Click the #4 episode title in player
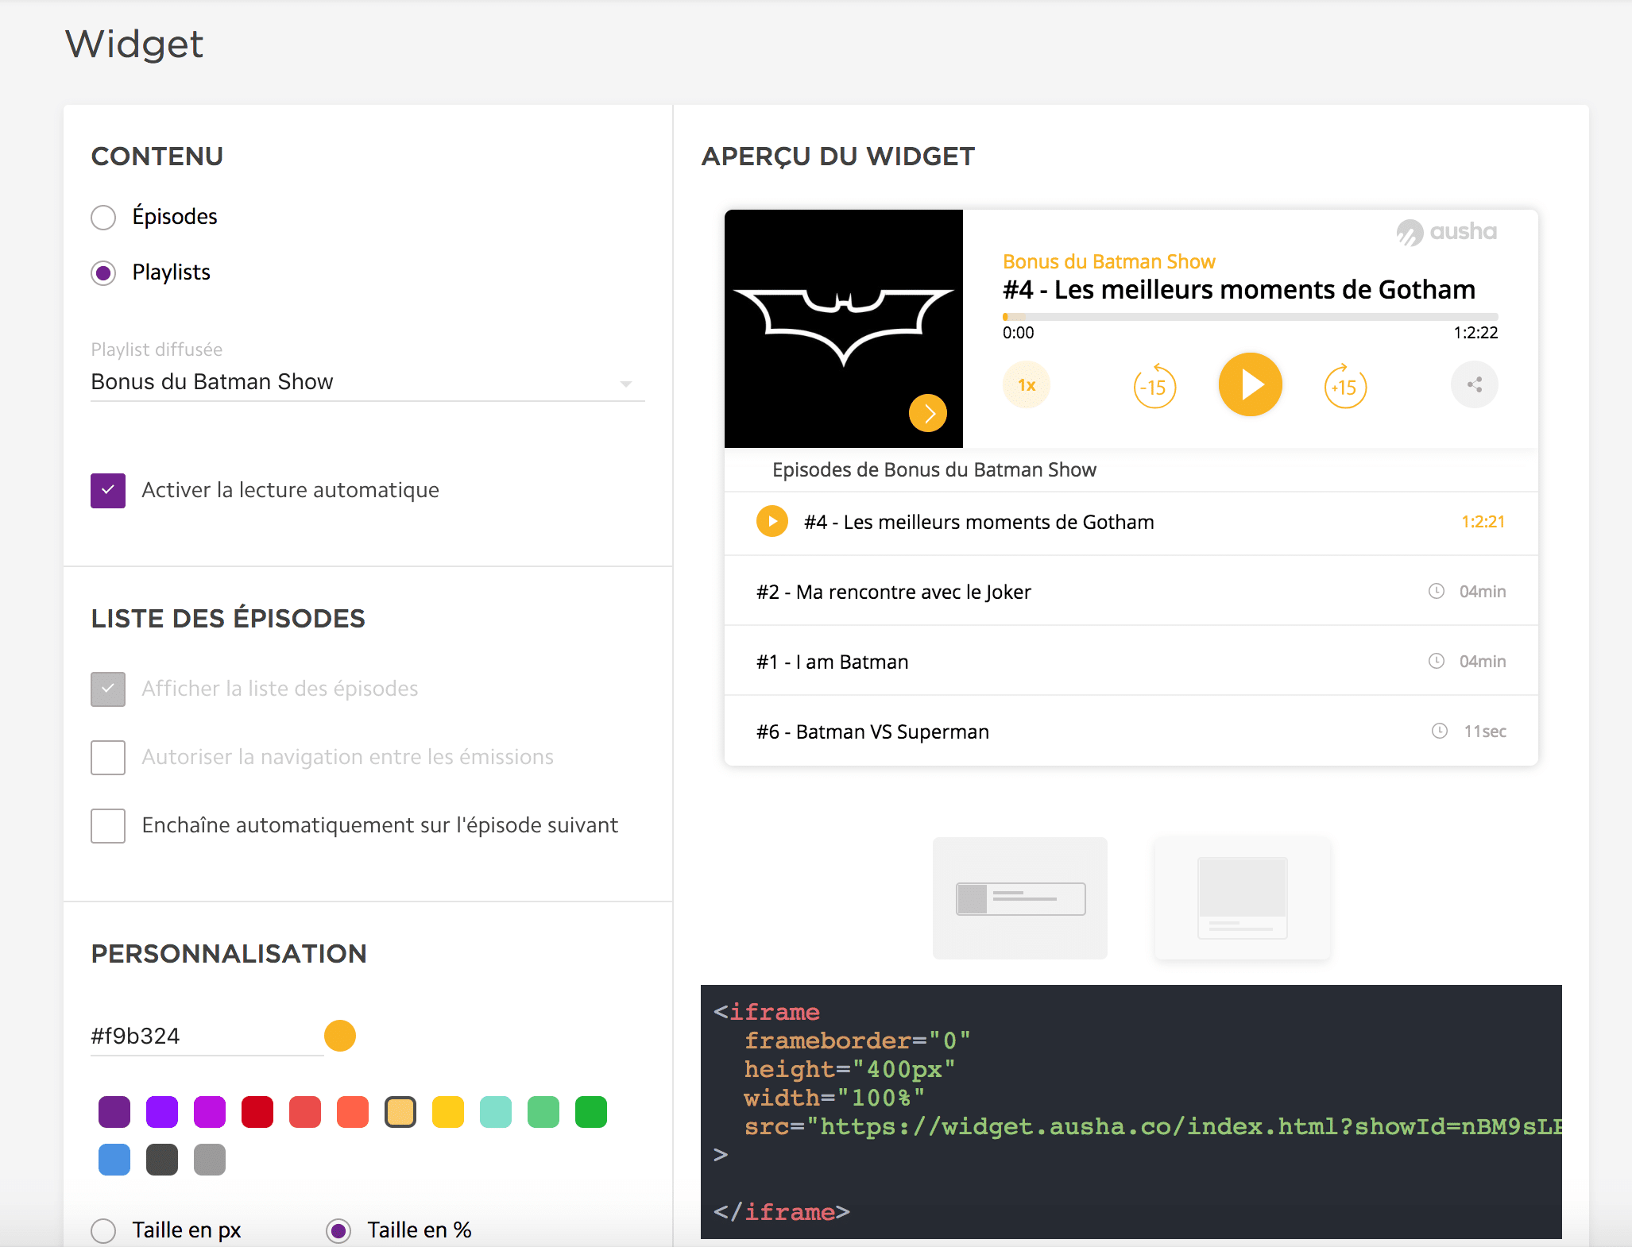 click(x=1239, y=290)
